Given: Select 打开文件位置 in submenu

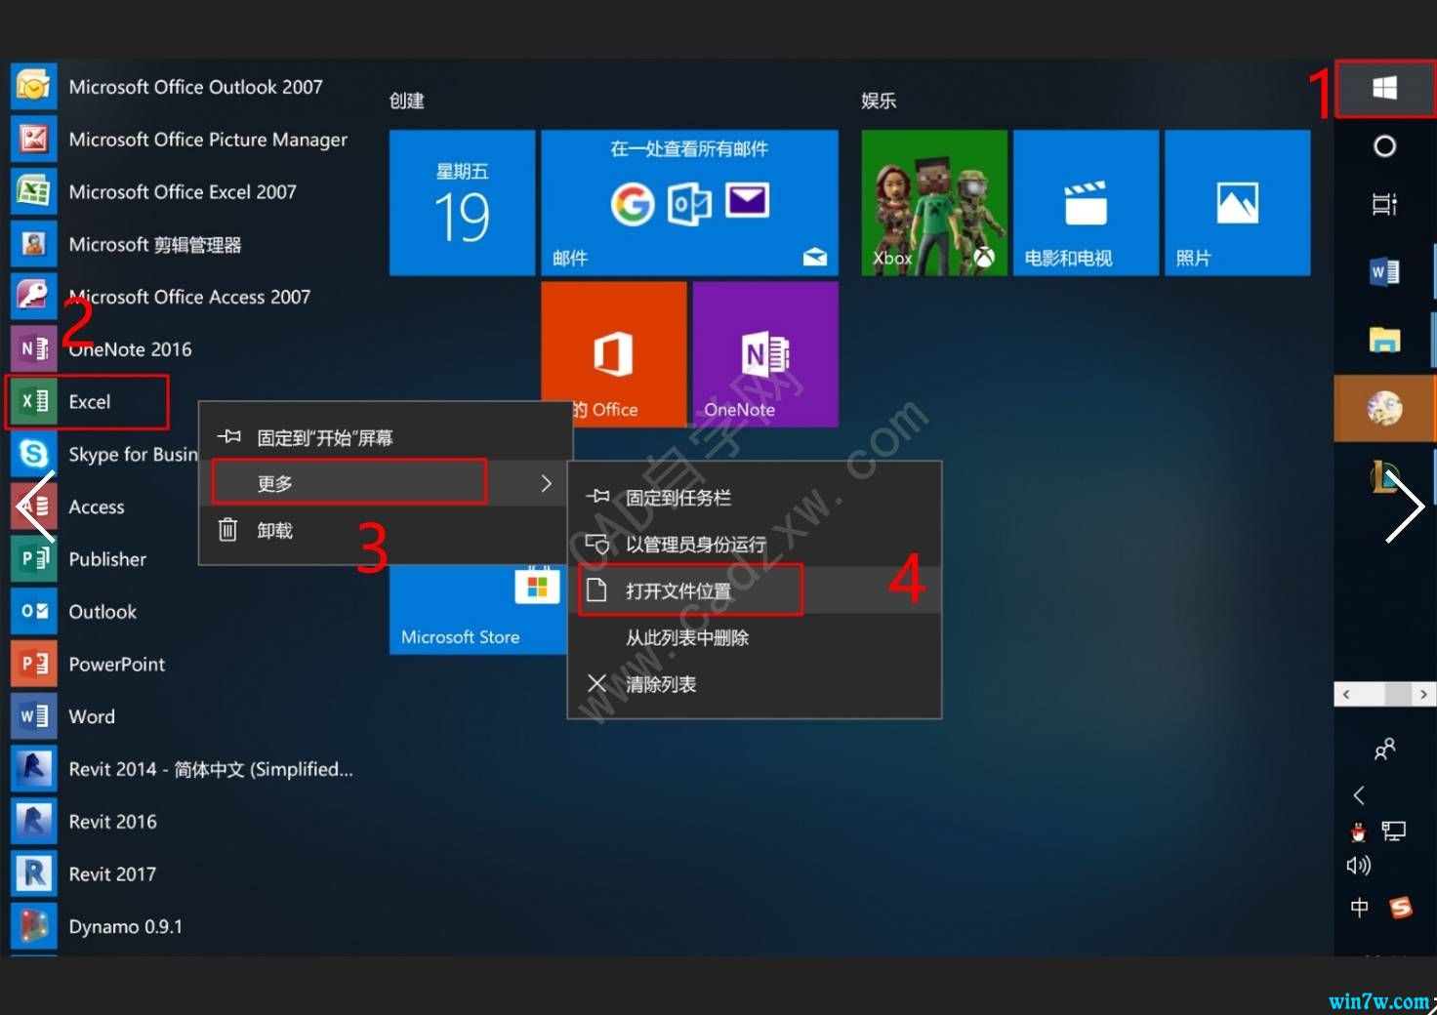Looking at the screenshot, I should click(754, 590).
